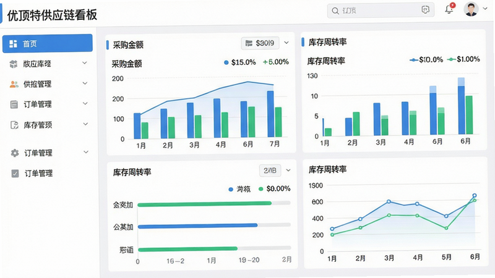Click blue line point at 3月 in line chart
495x278 pixels.
[x=389, y=201]
